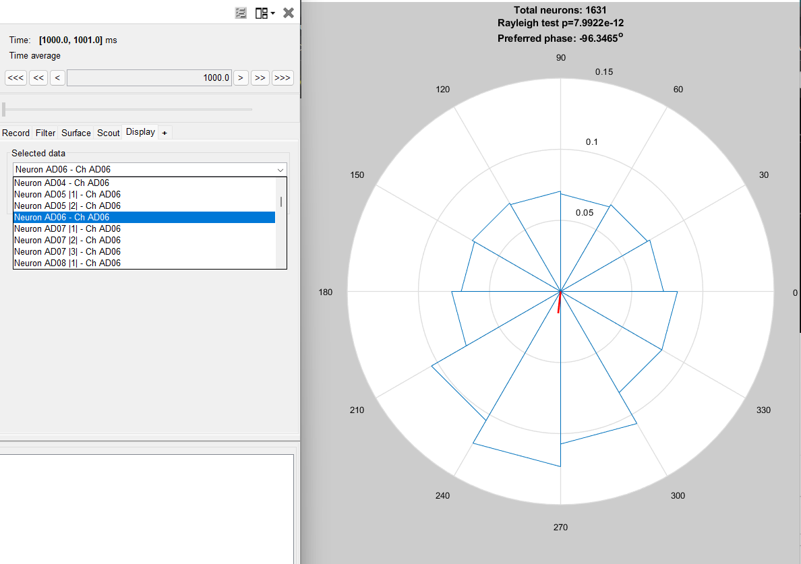Click the figure list icon in top bar
The image size is (801, 564).
[x=241, y=13]
